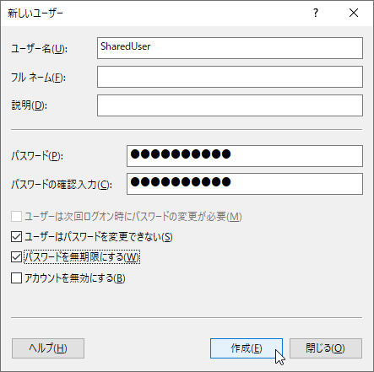Close the 新しいユーザー dialog with the X

pos(354,13)
